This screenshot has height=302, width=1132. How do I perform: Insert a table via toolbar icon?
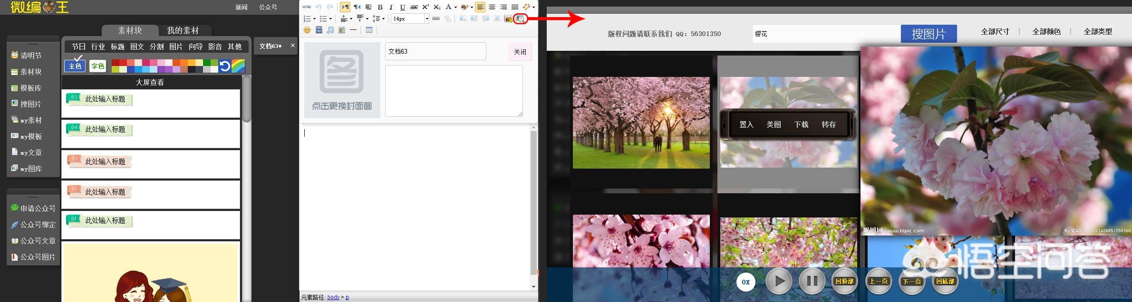tap(369, 30)
